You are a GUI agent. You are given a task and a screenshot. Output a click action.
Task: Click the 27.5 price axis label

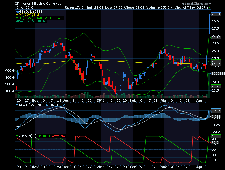[215, 29]
